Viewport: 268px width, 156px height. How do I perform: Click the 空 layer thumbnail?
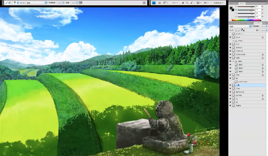pos(234,102)
